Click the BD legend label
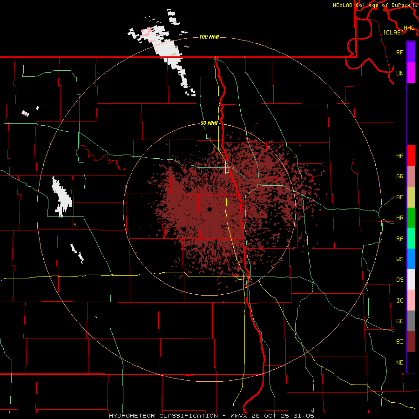 click(x=399, y=197)
